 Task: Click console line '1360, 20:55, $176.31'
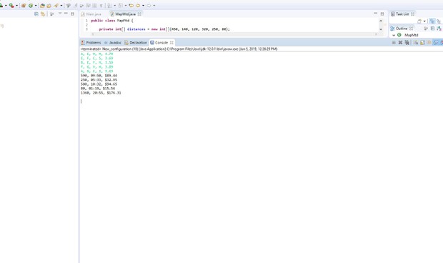[101, 93]
